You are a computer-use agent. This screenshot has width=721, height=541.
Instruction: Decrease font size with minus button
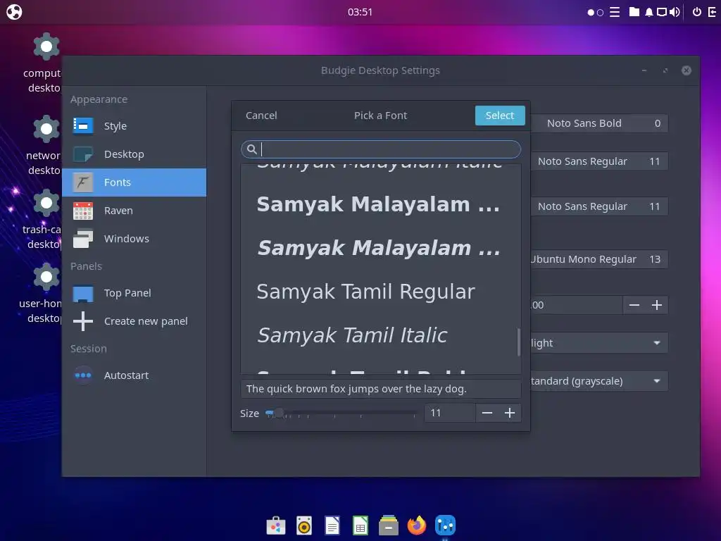487,413
